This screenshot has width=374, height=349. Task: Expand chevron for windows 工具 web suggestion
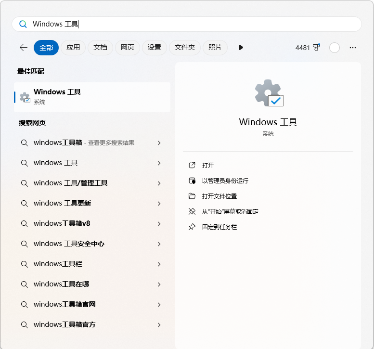coord(159,163)
